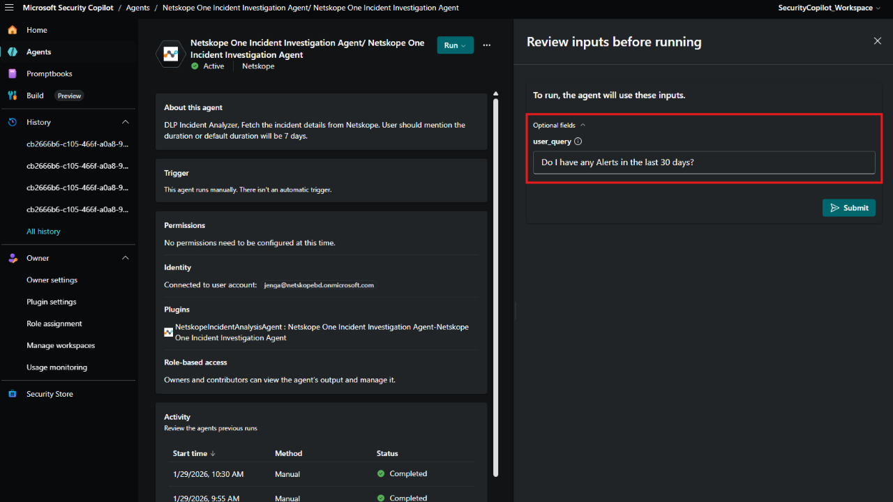The width and height of the screenshot is (893, 502).
Task: Open Role assignment
Action: click(x=54, y=324)
